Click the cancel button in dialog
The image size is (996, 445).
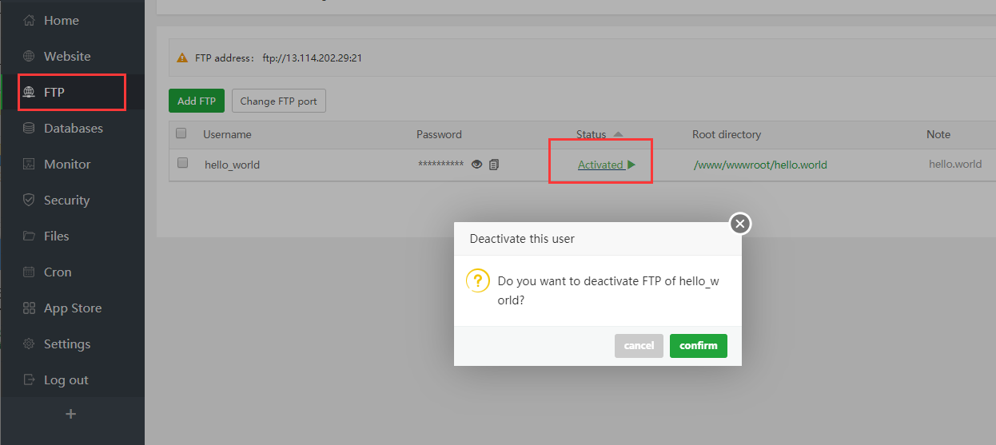point(639,346)
